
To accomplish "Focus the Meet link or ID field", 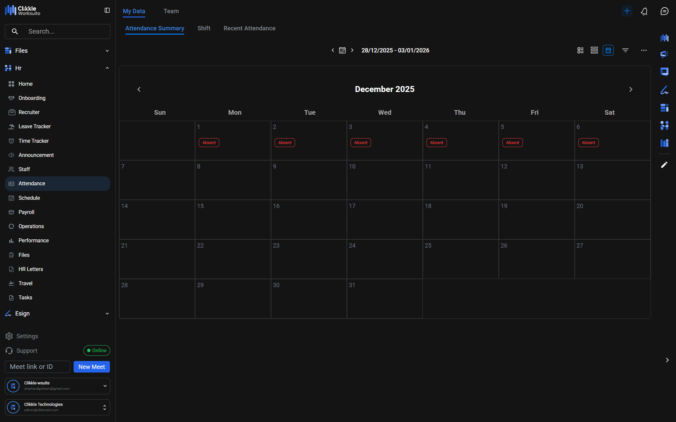I will pyautogui.click(x=38, y=367).
